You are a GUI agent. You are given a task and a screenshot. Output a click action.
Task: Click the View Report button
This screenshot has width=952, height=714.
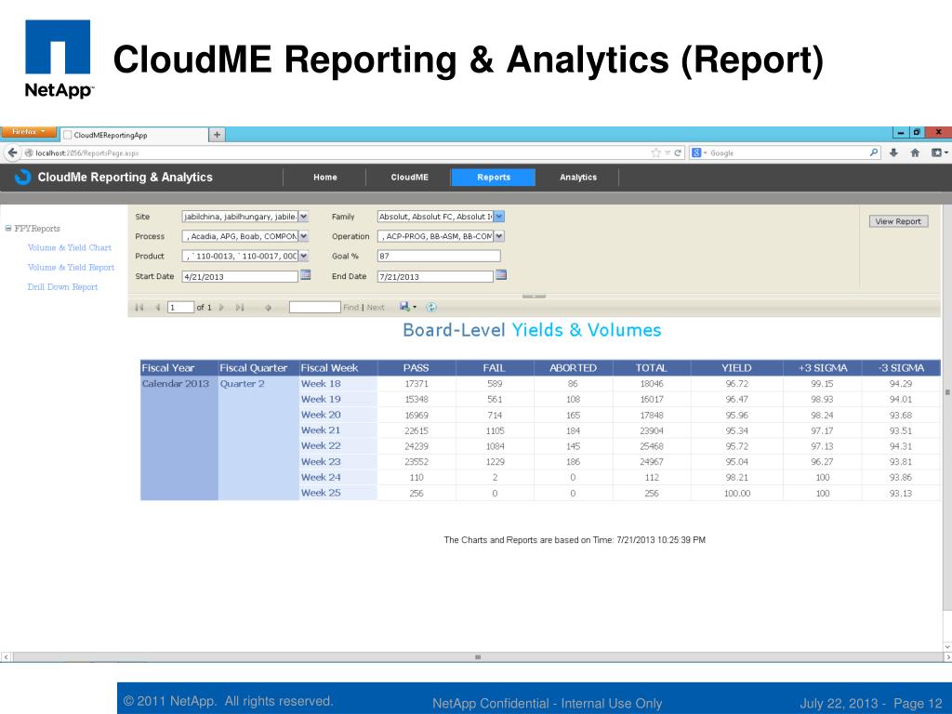click(898, 221)
